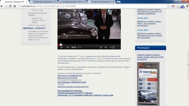Screen dimensions: 189x106
Task: Switch to the fourth tab Товары для здоровья
Action: click(x=101, y=2)
